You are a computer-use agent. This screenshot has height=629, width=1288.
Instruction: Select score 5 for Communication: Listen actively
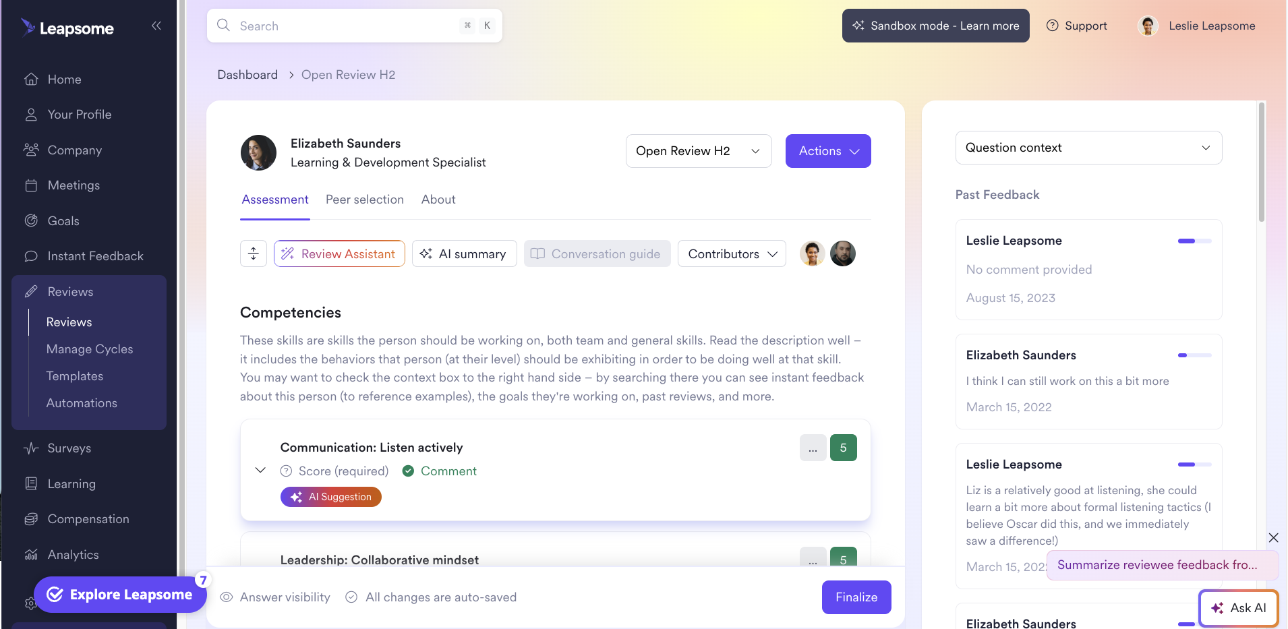click(844, 448)
